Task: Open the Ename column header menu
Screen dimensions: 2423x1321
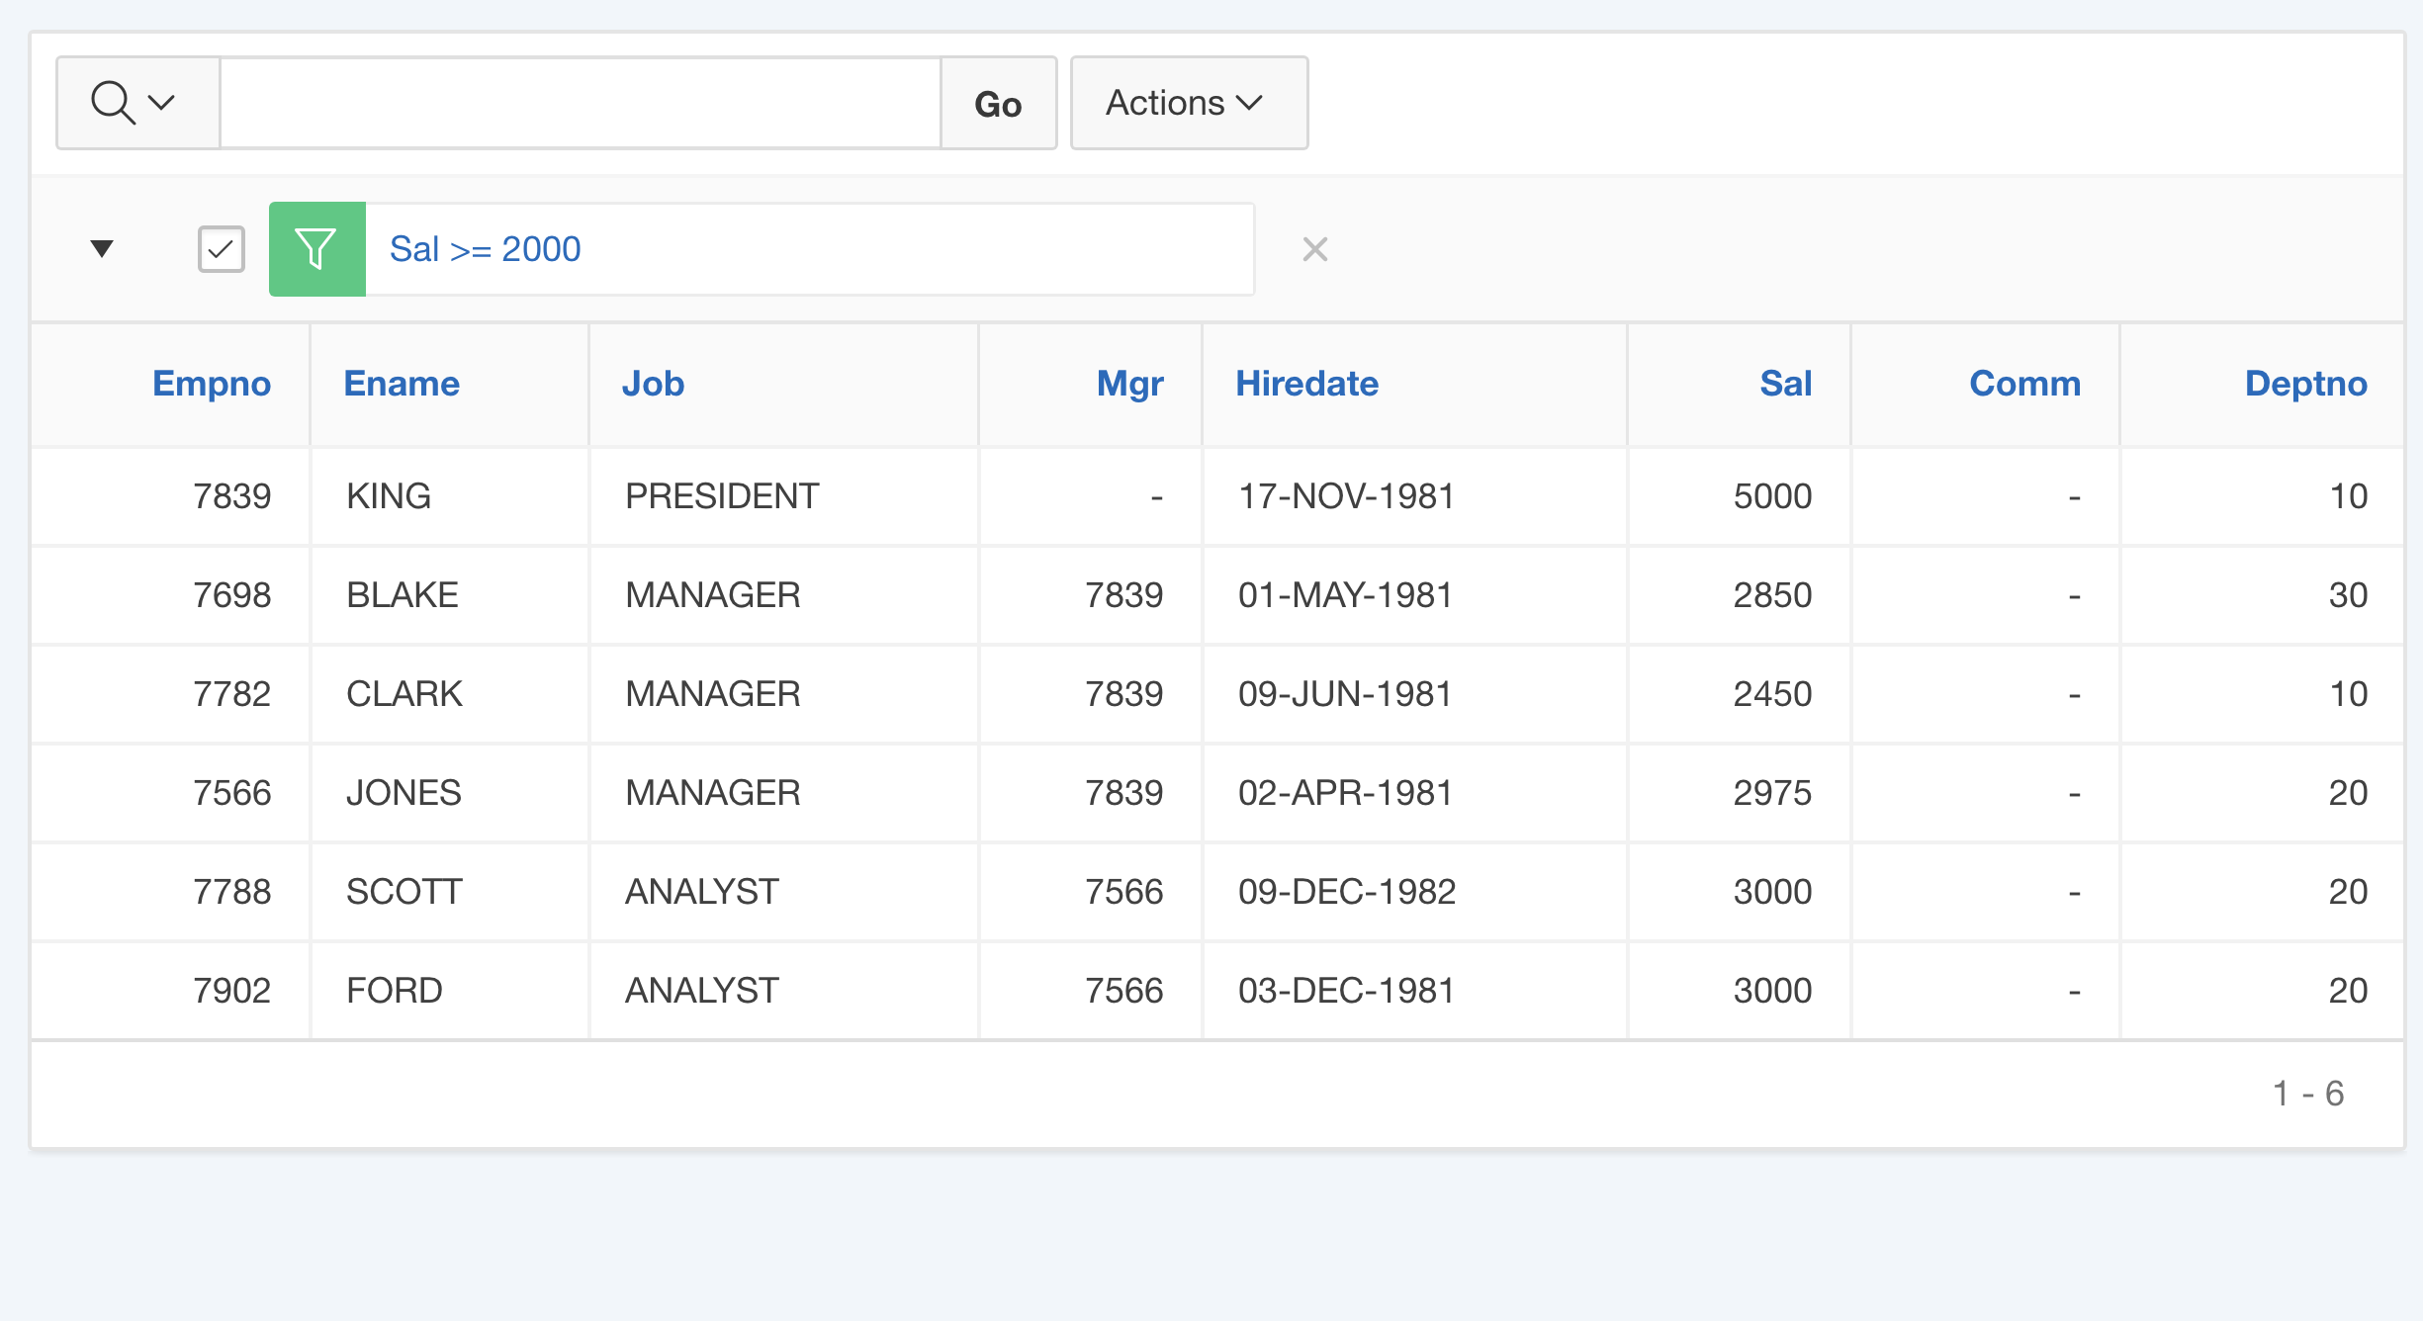Action: coord(402,384)
